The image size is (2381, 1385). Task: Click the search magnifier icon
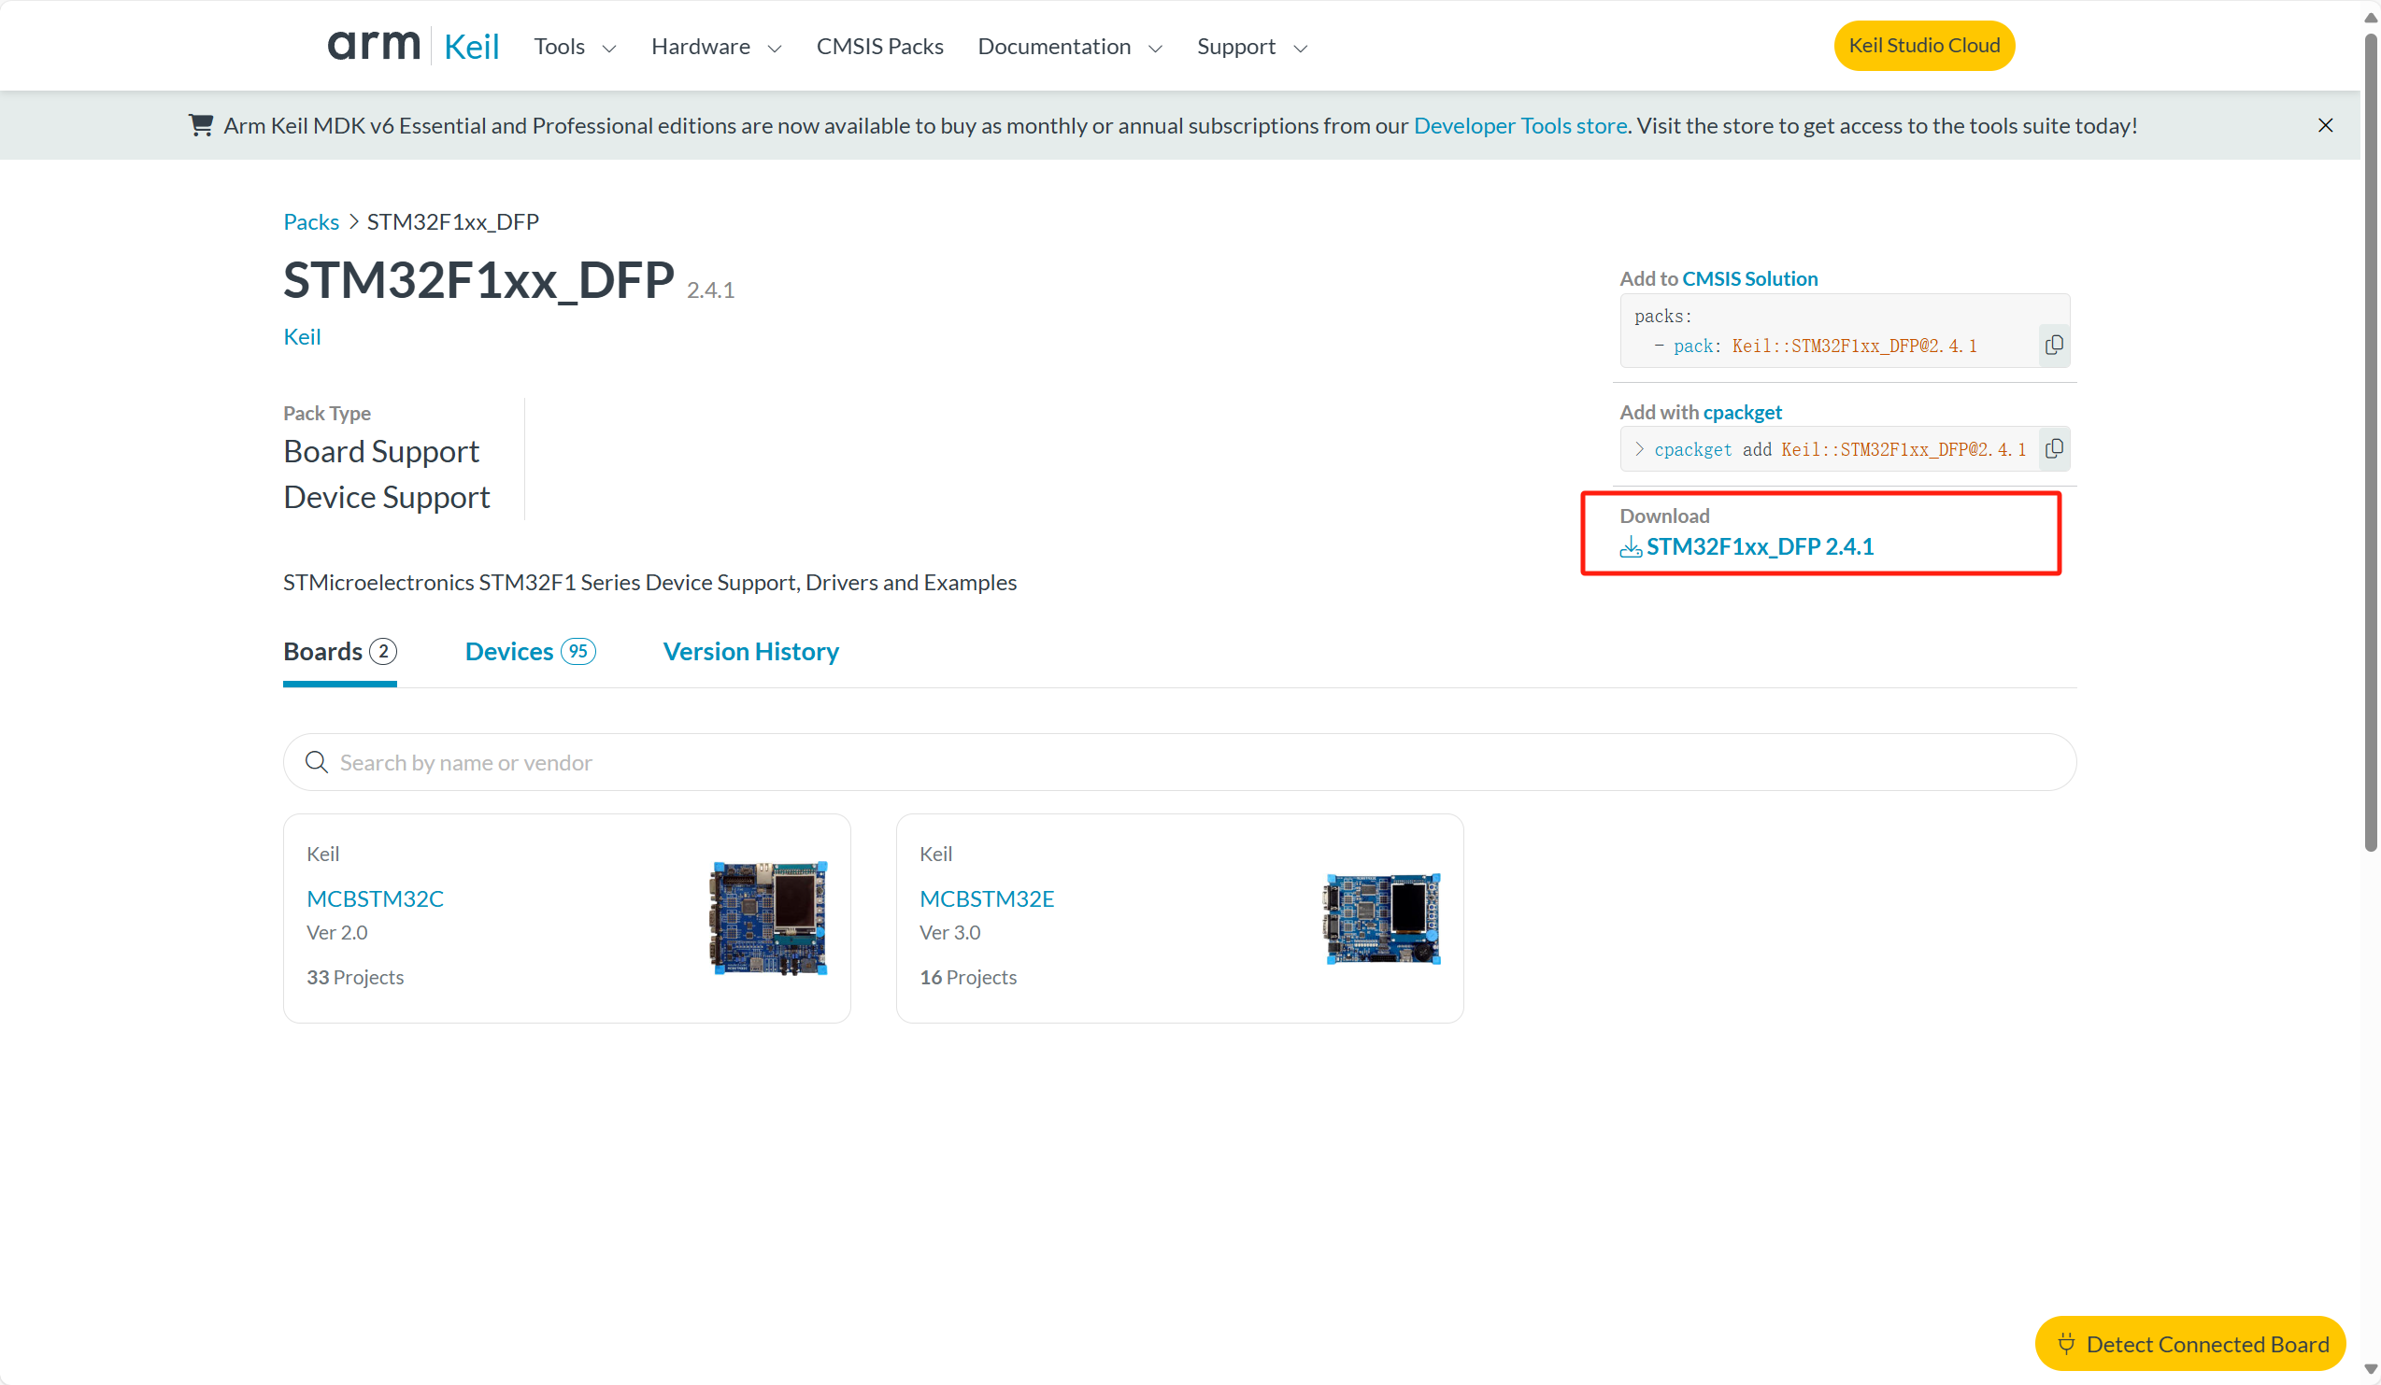click(x=317, y=762)
